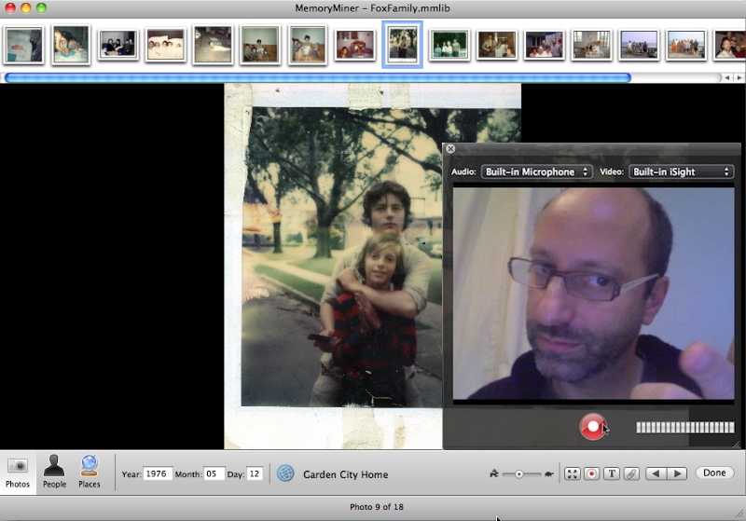Go to the previous photo arrow
The image size is (746, 521).
(x=656, y=473)
